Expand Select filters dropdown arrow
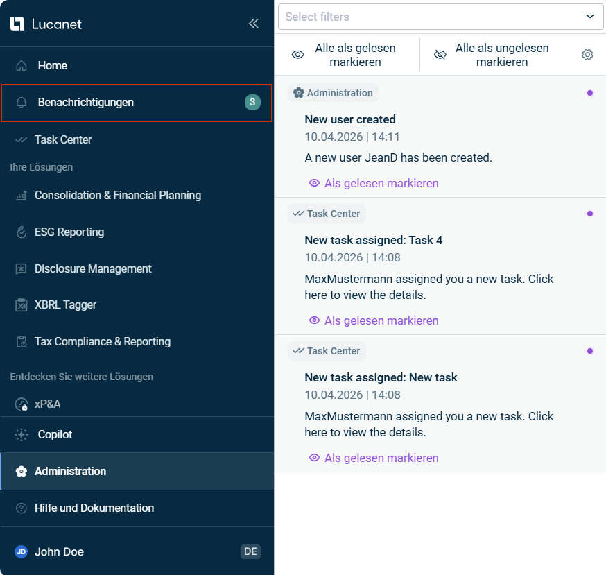This screenshot has width=606, height=575. click(x=590, y=16)
